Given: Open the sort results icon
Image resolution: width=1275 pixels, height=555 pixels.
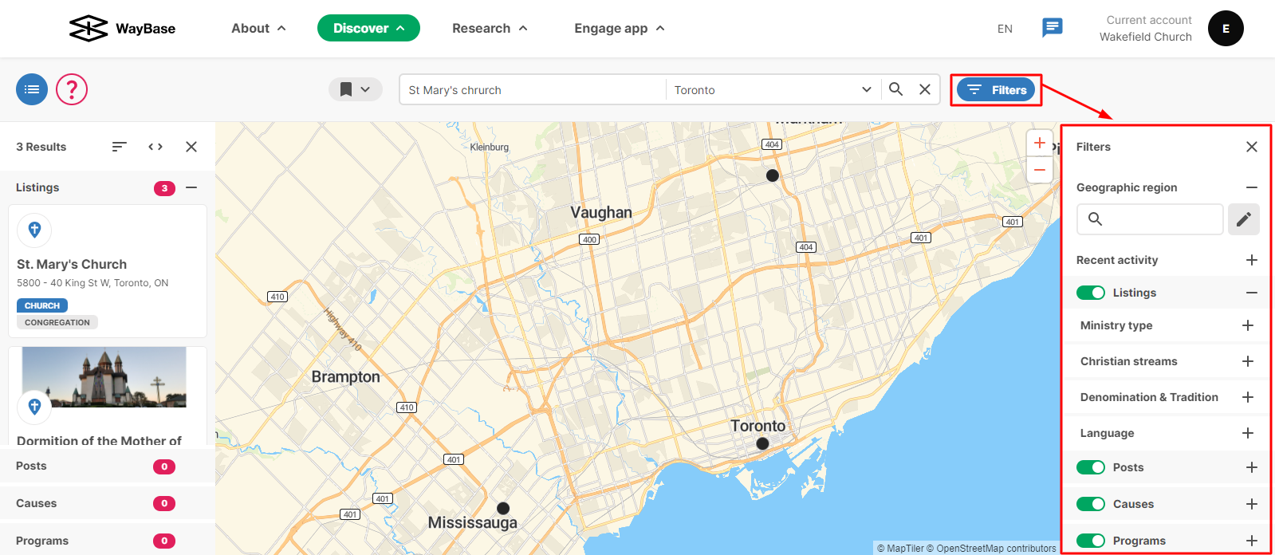Looking at the screenshot, I should coord(120,147).
